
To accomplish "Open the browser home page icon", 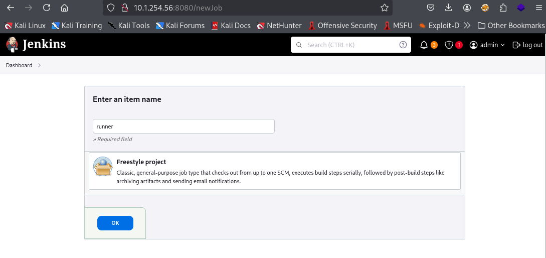I will [64, 8].
